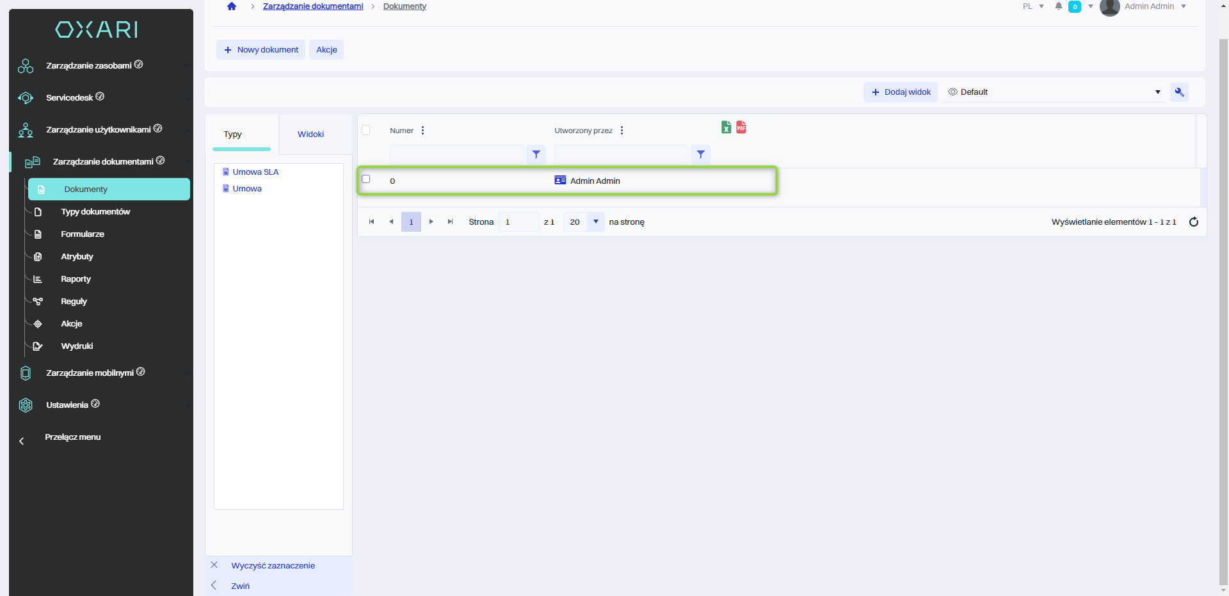Expand the items per page dropdown
The image size is (1229, 596).
coord(595,222)
